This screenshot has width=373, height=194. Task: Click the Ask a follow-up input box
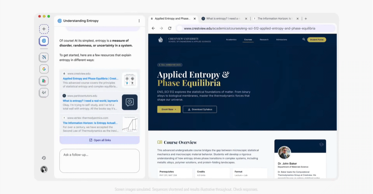tap(99, 161)
